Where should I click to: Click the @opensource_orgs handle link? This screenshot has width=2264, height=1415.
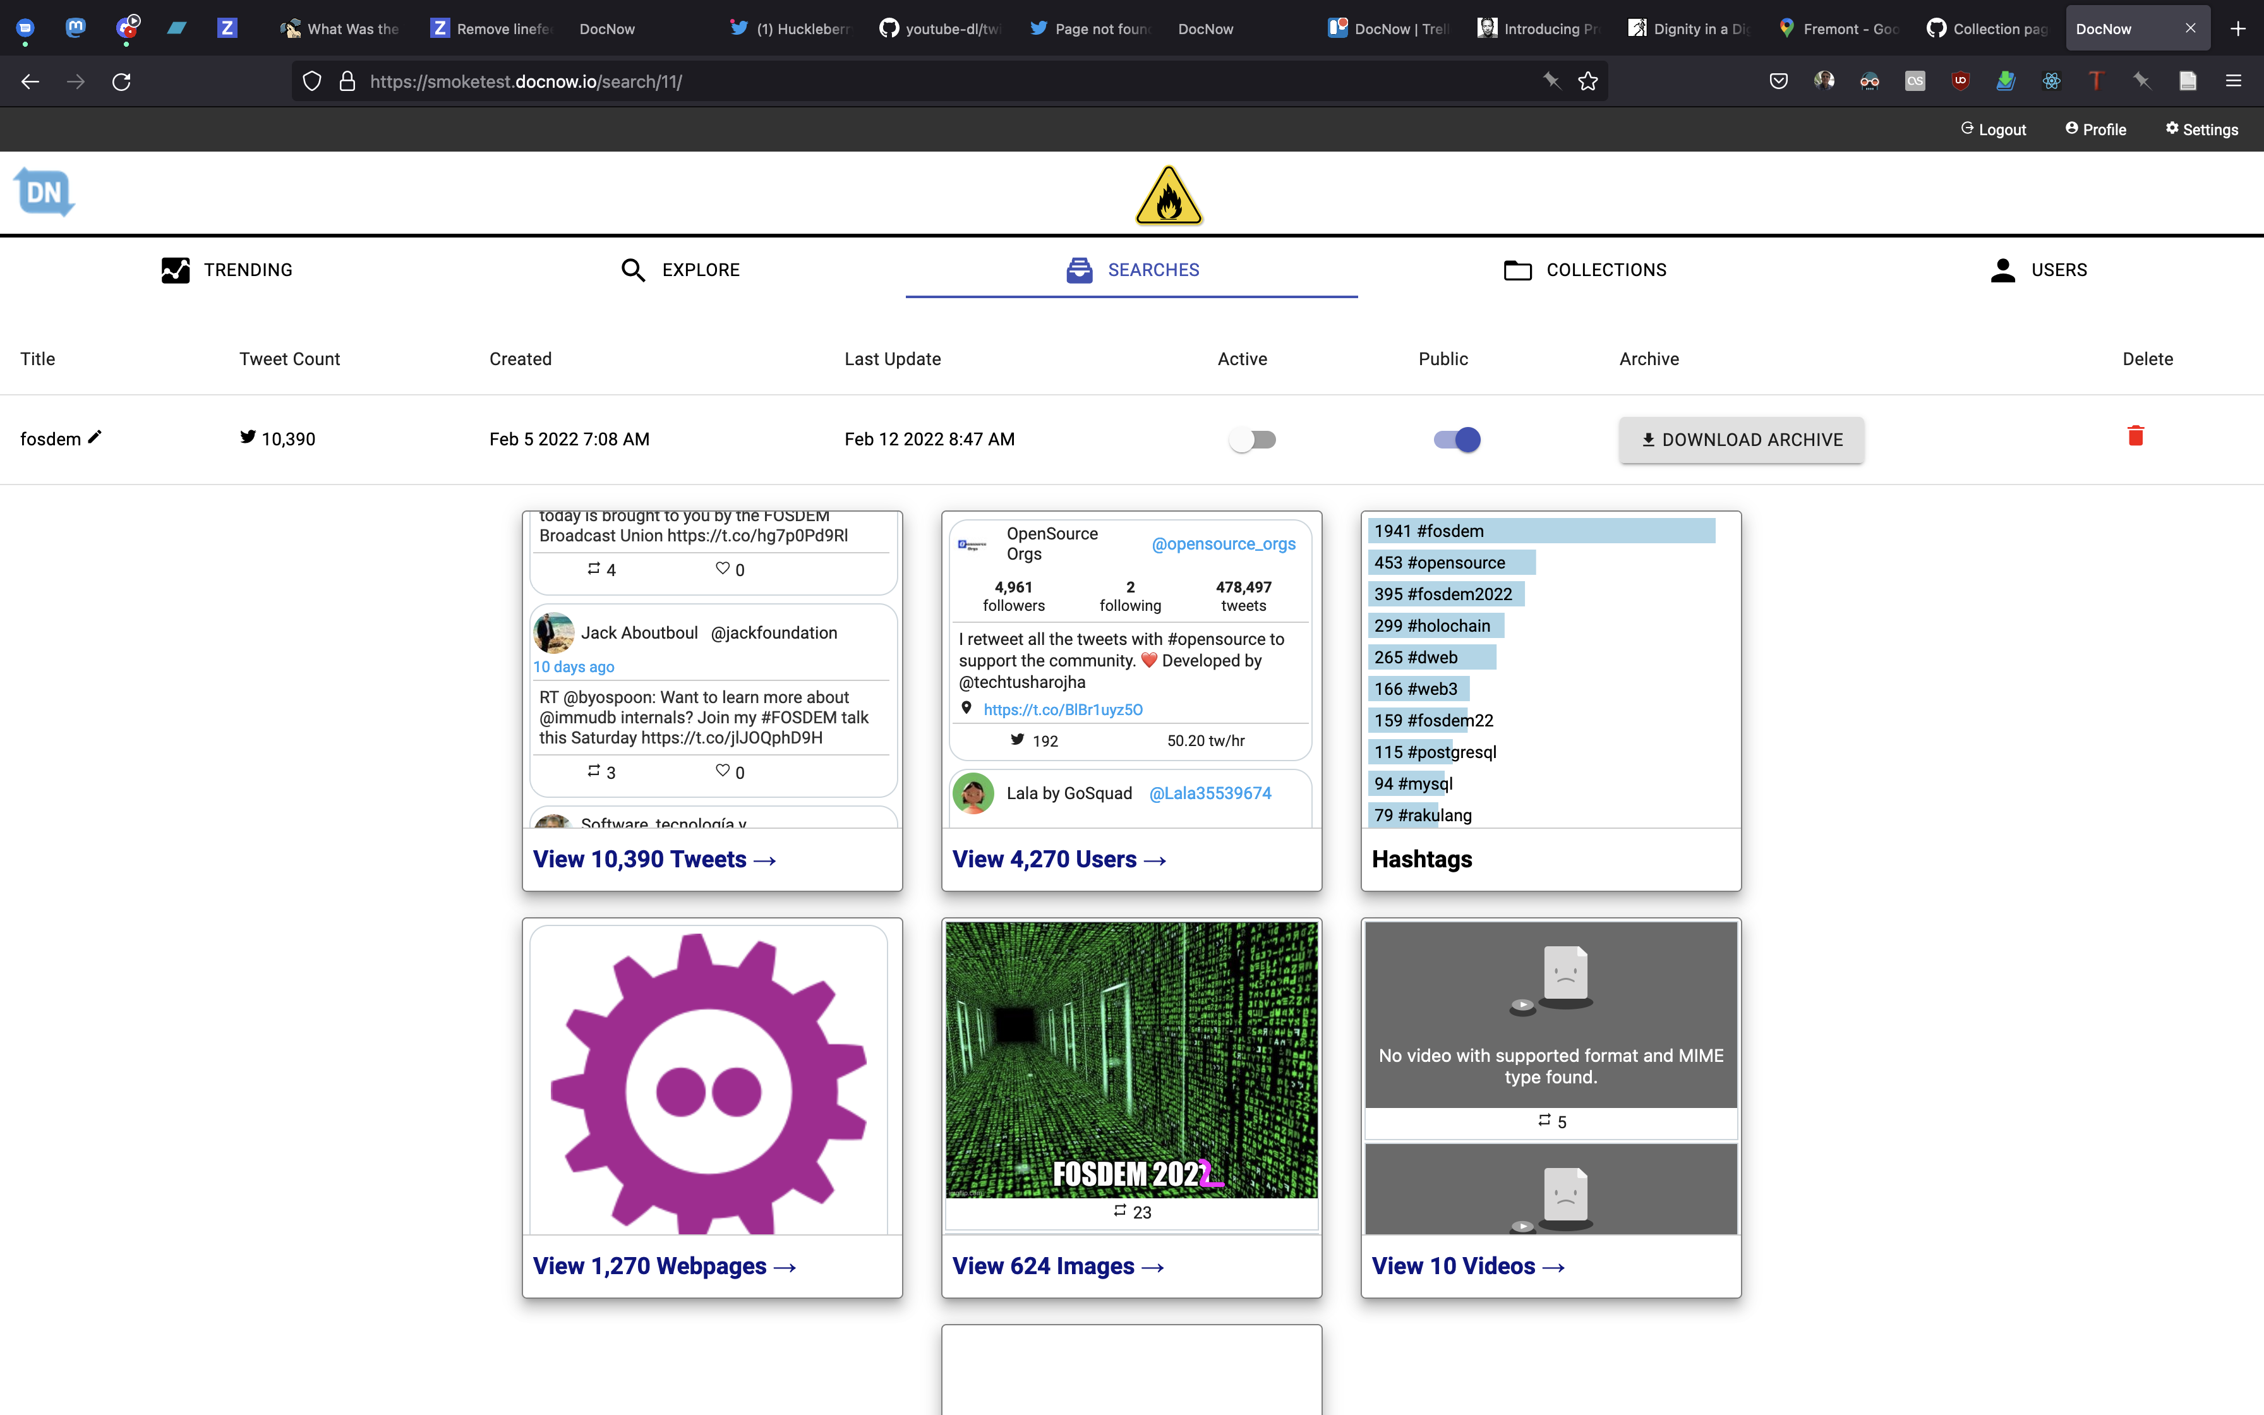(1224, 544)
